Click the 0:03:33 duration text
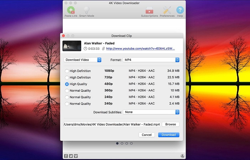This screenshot has height=160, width=250. [94, 49]
